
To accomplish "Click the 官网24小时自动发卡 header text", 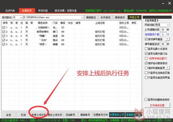I will [161, 11].
